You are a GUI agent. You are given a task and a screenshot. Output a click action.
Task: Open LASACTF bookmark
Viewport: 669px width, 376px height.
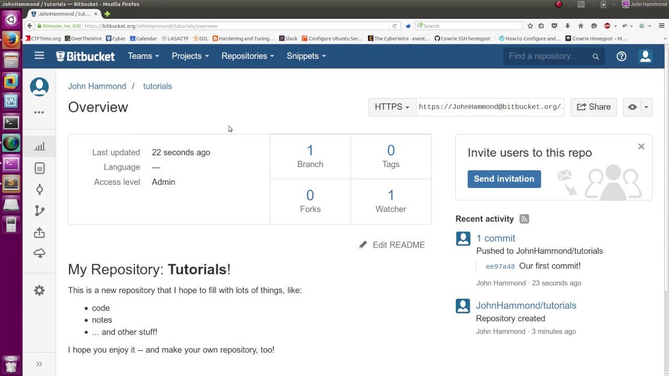tap(175, 38)
